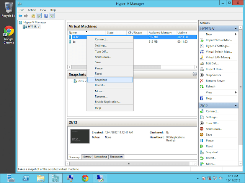The height and width of the screenshot is (183, 245).
Task: Switch to the Networking tab
Action: (100, 157)
